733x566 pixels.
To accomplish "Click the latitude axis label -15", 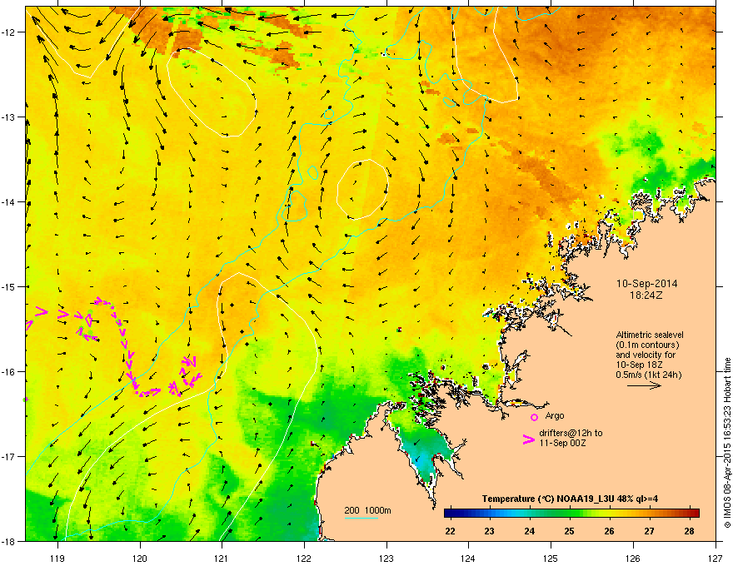I will click(x=8, y=286).
